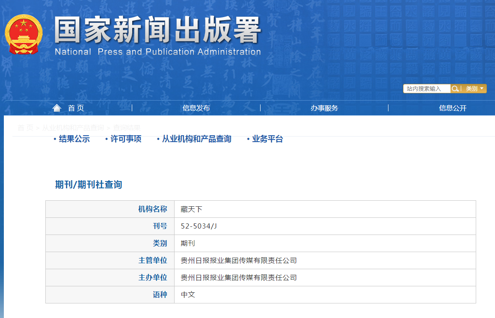495x318 pixels.
Task: Click 首页 in the breadcrumb trail
Action: point(25,128)
